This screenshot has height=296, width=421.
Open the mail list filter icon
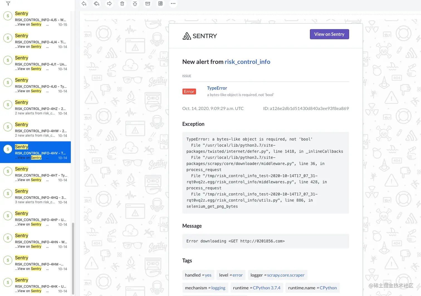pos(8,4)
